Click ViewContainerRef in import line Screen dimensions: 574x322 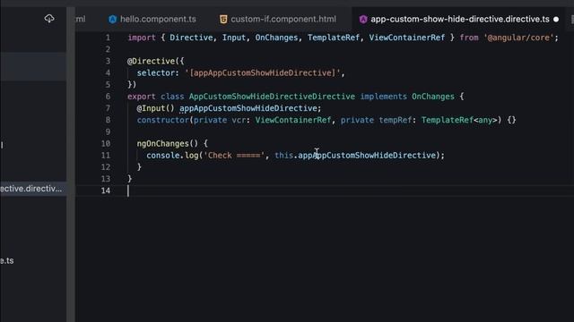pos(406,38)
